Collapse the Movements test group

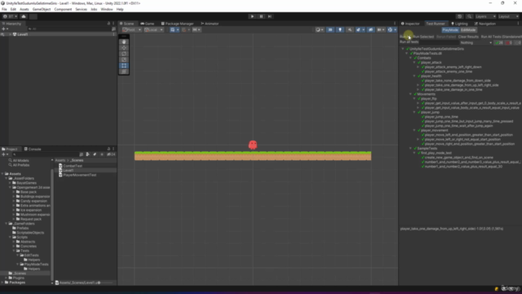coord(410,94)
